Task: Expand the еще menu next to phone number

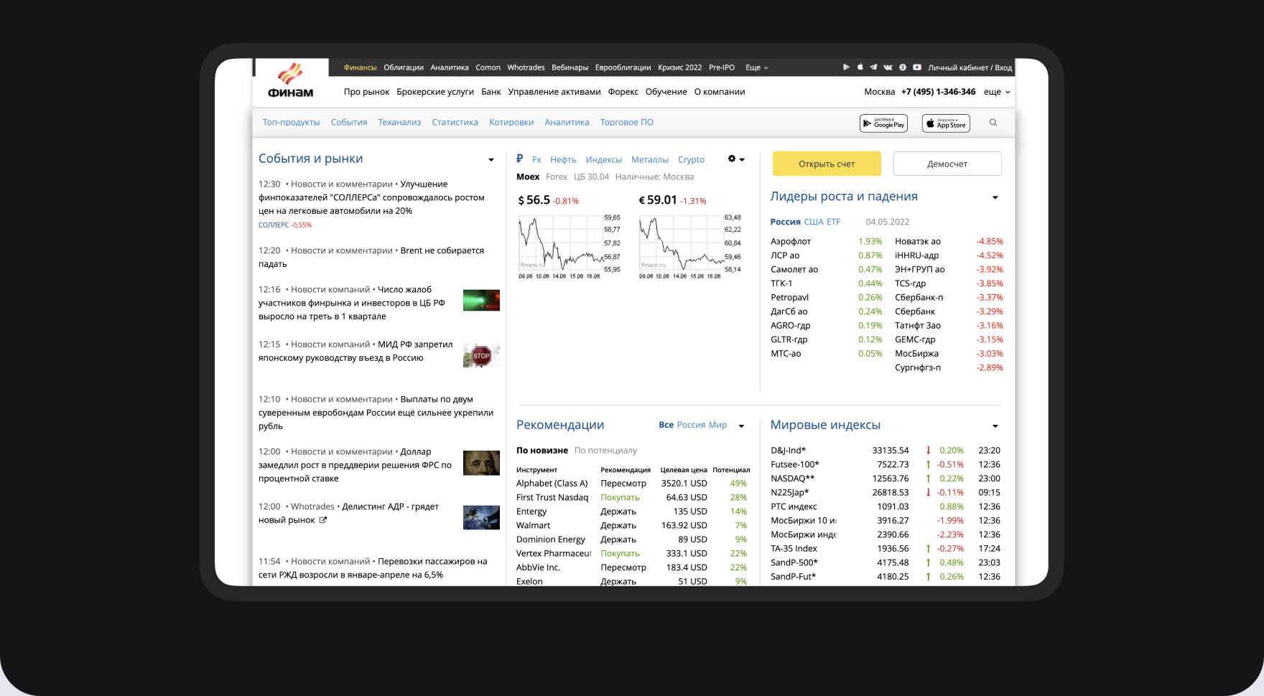Action: pyautogui.click(x=997, y=92)
